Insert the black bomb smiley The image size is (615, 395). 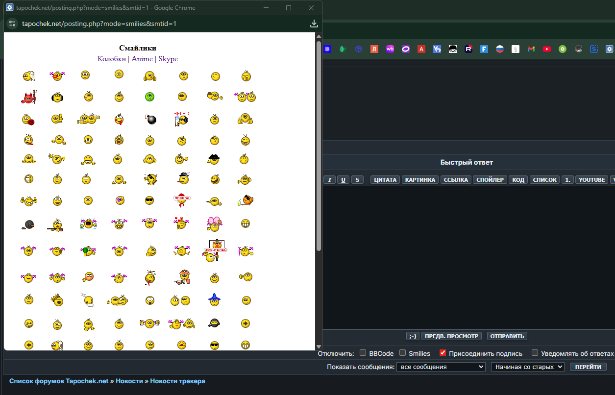coord(150,119)
